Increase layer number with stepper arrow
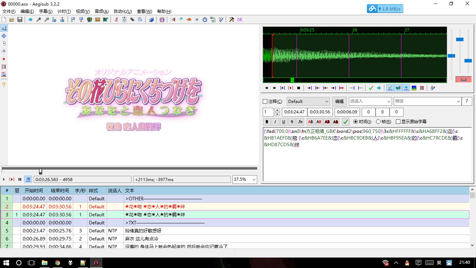This screenshot has height=268, width=476. tap(277, 110)
